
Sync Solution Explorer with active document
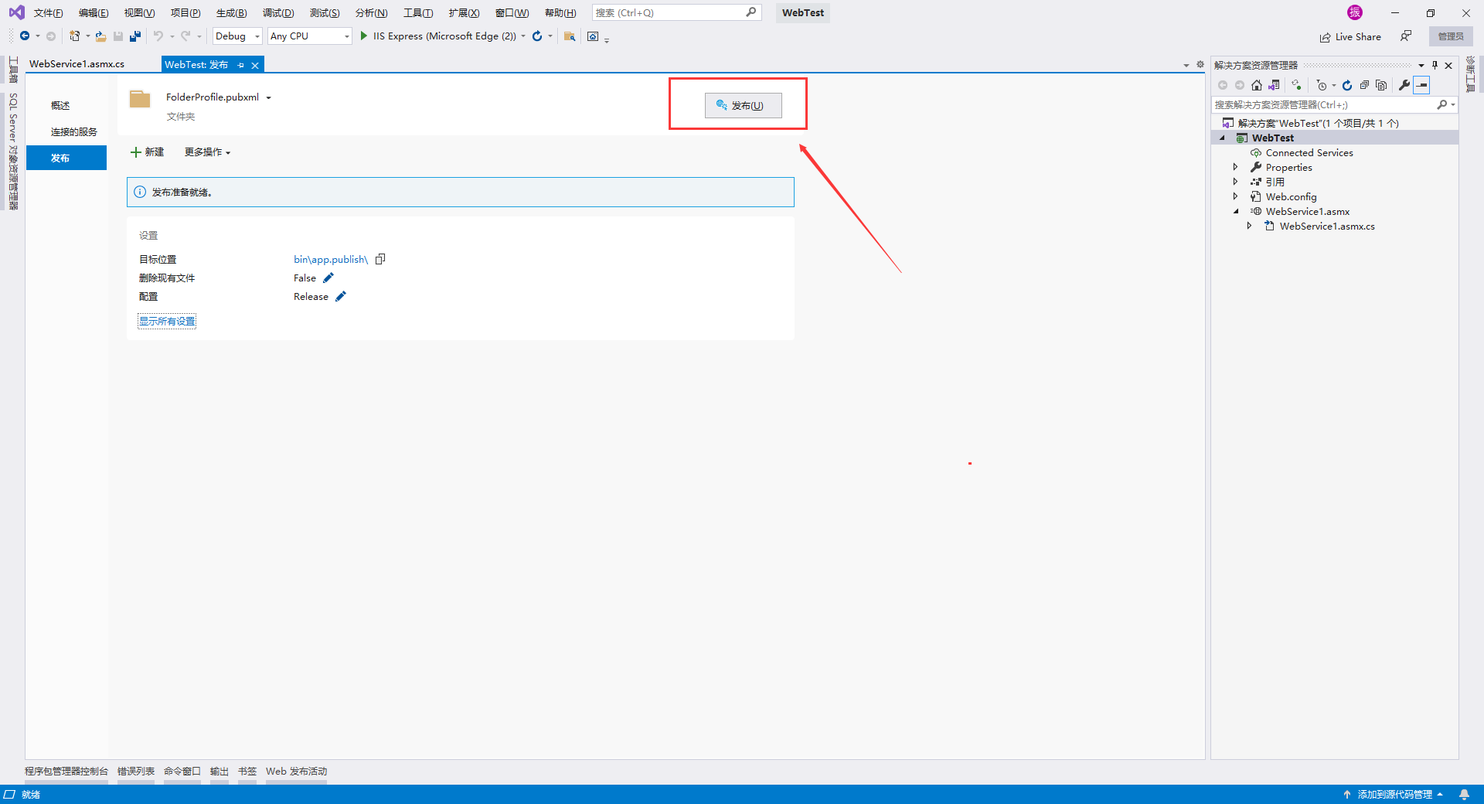pyautogui.click(x=1274, y=85)
